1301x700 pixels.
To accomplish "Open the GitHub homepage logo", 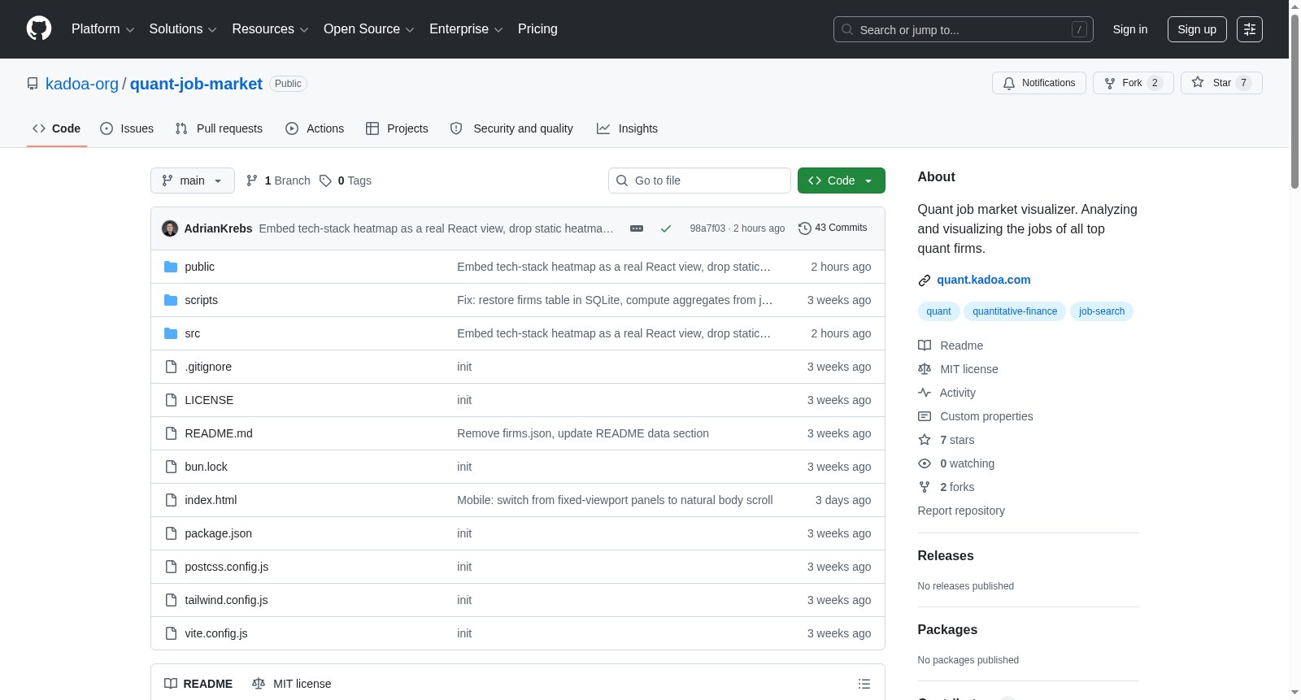I will click(x=39, y=28).
